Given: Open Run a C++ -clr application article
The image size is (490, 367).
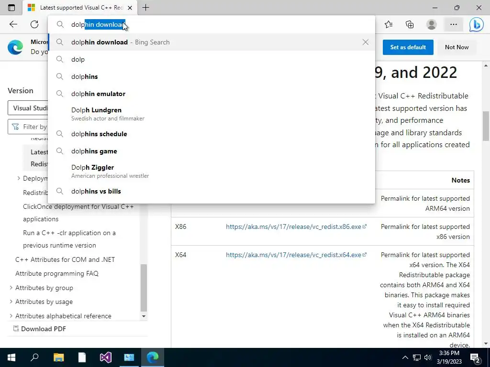Looking at the screenshot, I should click(69, 239).
